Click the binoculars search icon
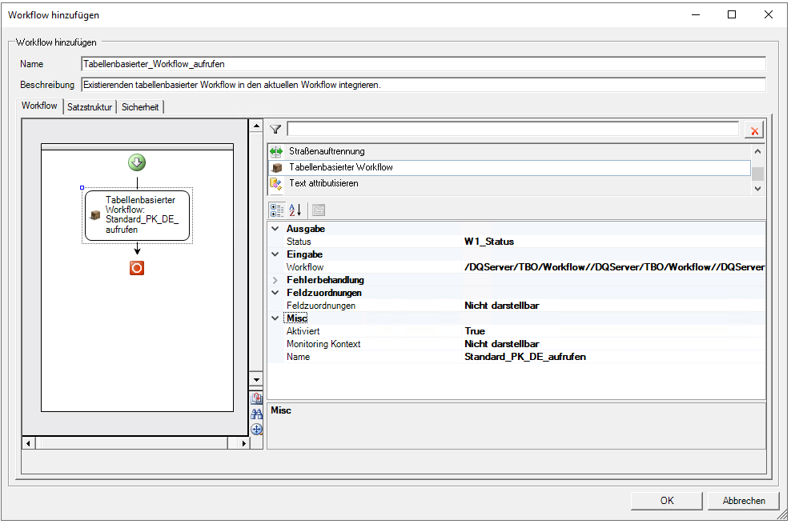 point(256,414)
